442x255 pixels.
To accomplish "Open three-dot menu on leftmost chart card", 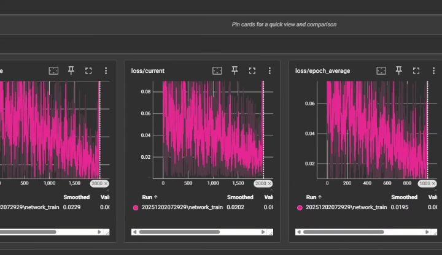I will click(x=106, y=71).
